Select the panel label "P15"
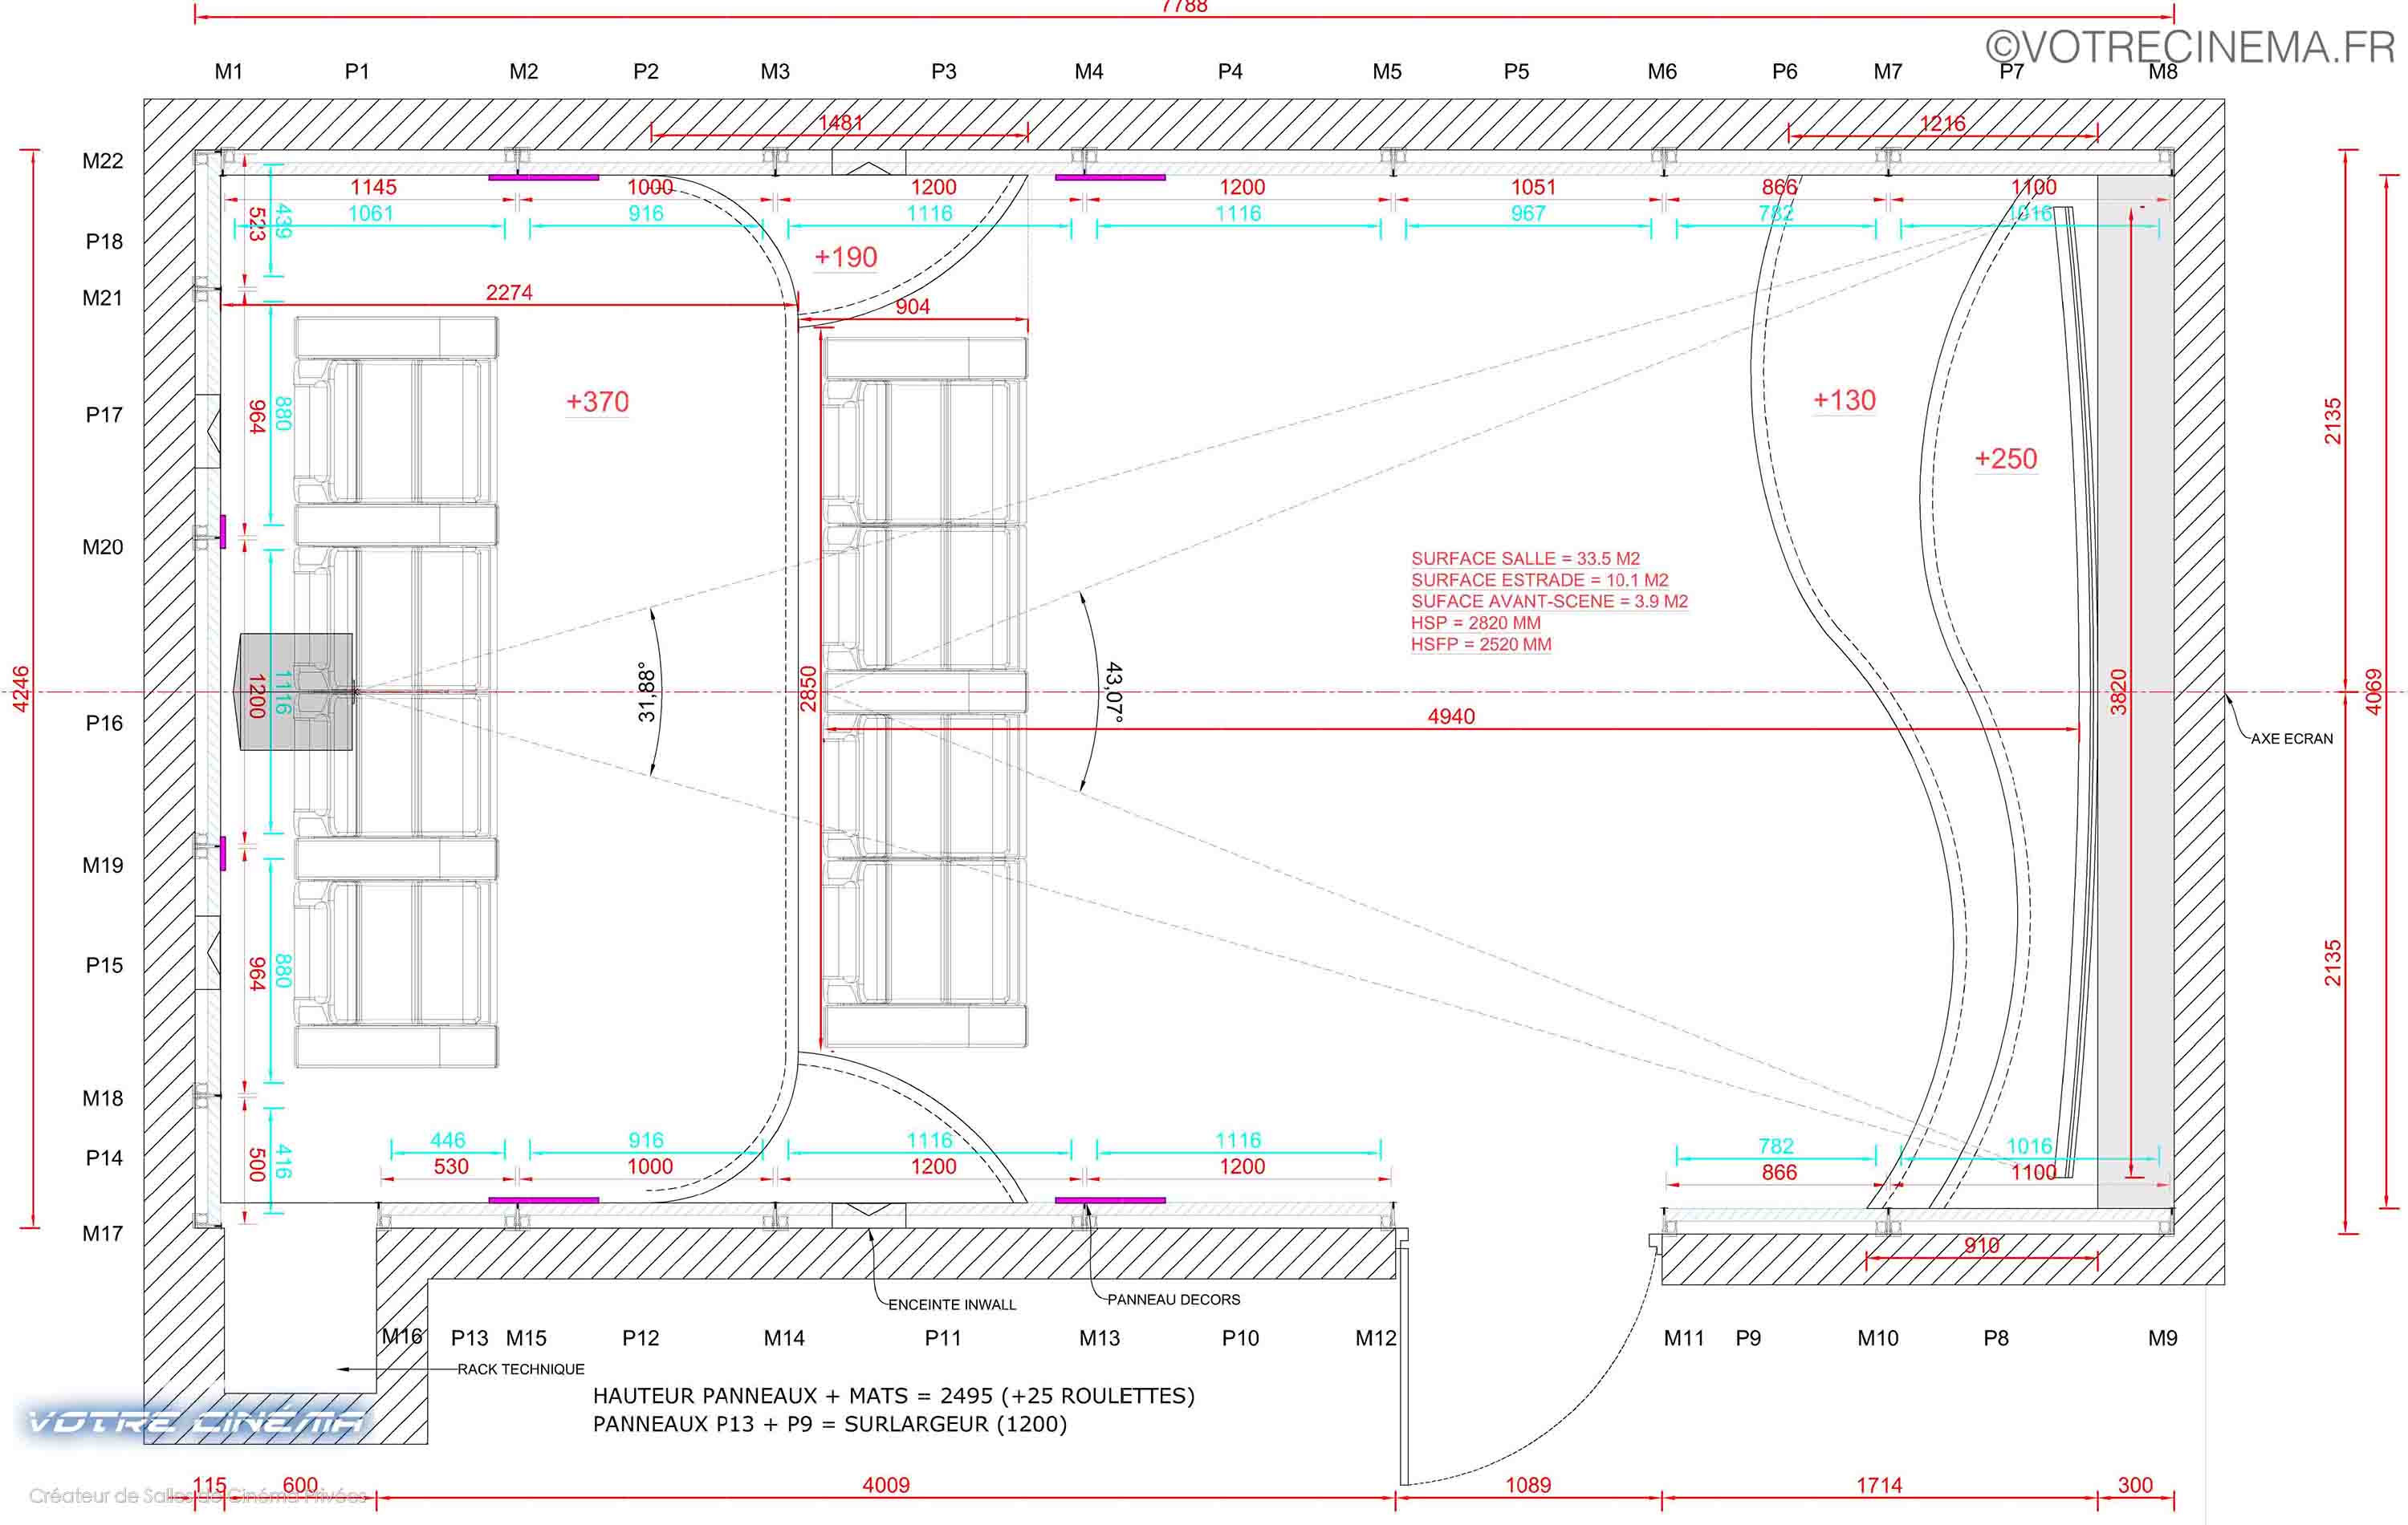 click(x=104, y=965)
